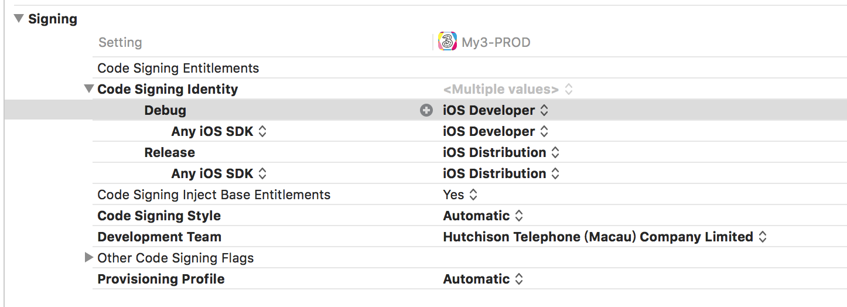847x307 pixels.
Task: Open Code Signing Inject Base Entitlements Yes popup
Action: (x=460, y=195)
